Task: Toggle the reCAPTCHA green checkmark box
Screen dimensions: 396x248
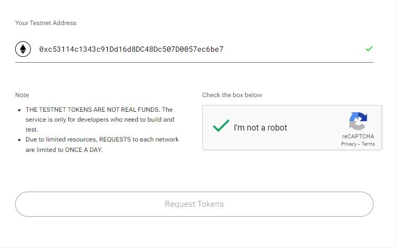Action: (x=221, y=127)
